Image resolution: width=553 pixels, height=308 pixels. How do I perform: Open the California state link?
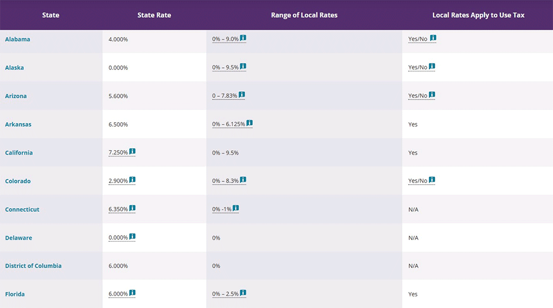(x=19, y=153)
